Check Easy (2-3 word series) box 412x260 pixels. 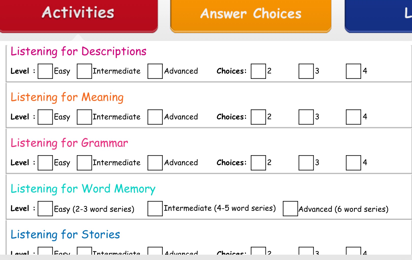coord(45,209)
